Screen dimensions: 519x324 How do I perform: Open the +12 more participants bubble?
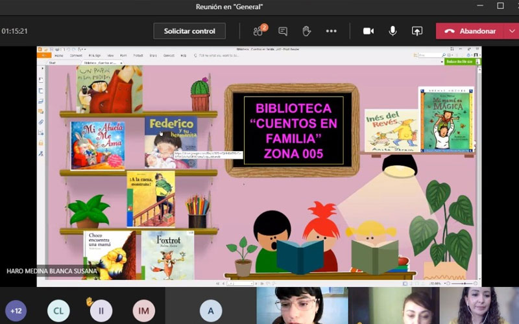[16, 311]
